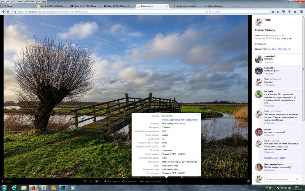
Task: Add photo to favorites with the star
Action: 111,181
